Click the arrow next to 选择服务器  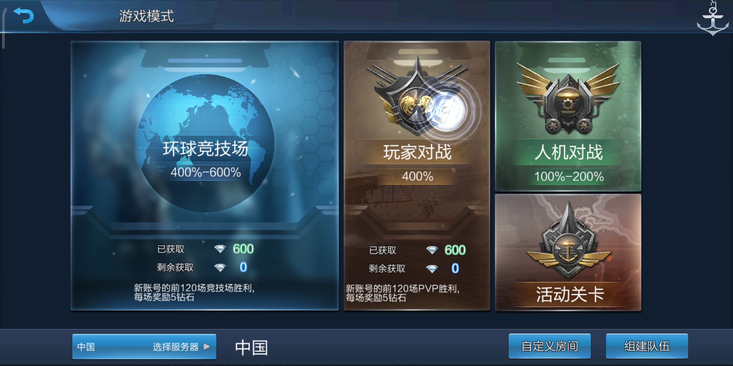pyautogui.click(x=207, y=347)
